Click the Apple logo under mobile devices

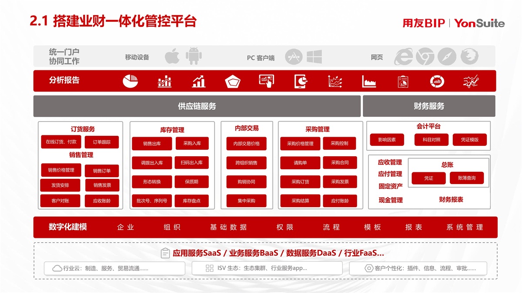172,56
